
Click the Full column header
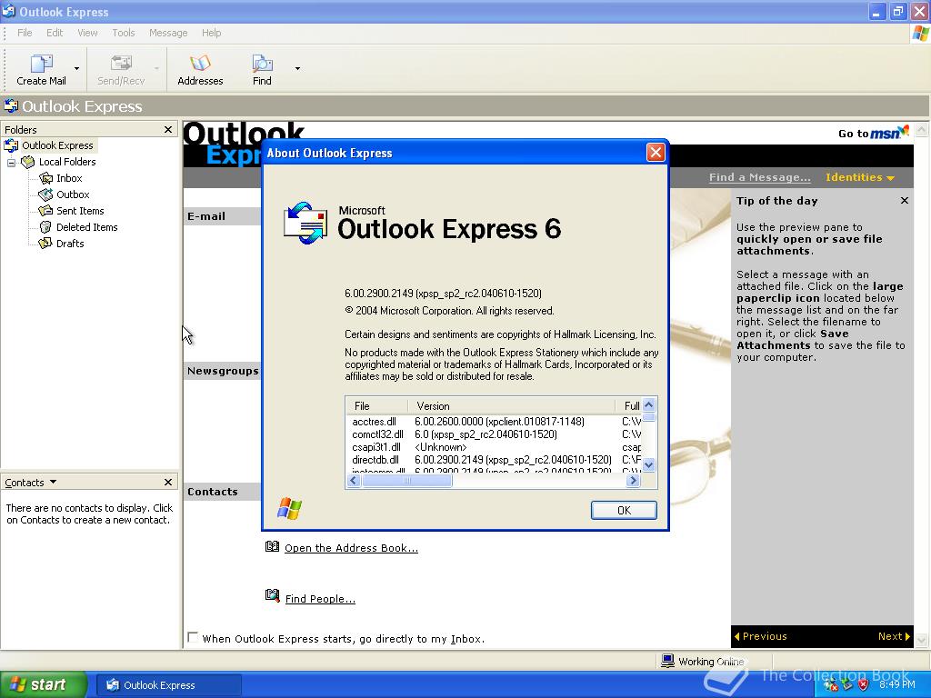[629, 406]
